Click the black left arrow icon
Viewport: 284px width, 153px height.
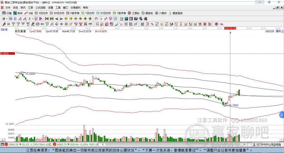coord(57,19)
